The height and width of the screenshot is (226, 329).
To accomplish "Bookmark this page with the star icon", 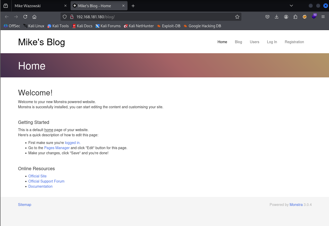I will [237, 17].
